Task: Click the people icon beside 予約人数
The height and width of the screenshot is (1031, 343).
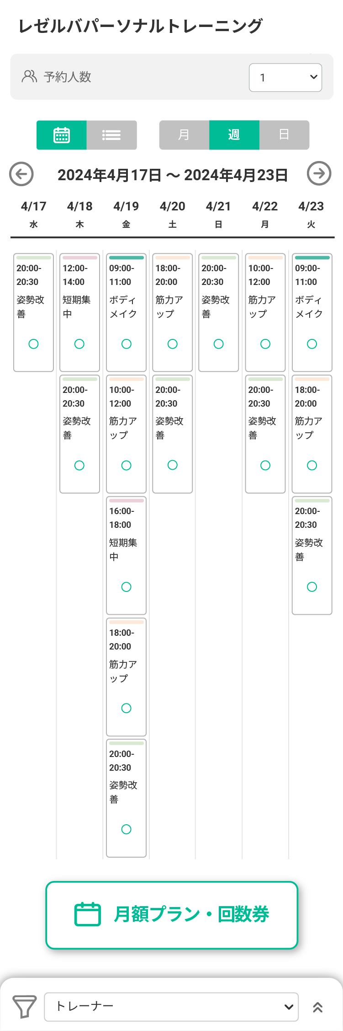Action: click(29, 76)
